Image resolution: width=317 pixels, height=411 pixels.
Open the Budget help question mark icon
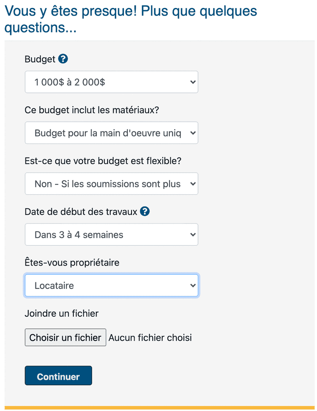tap(63, 59)
